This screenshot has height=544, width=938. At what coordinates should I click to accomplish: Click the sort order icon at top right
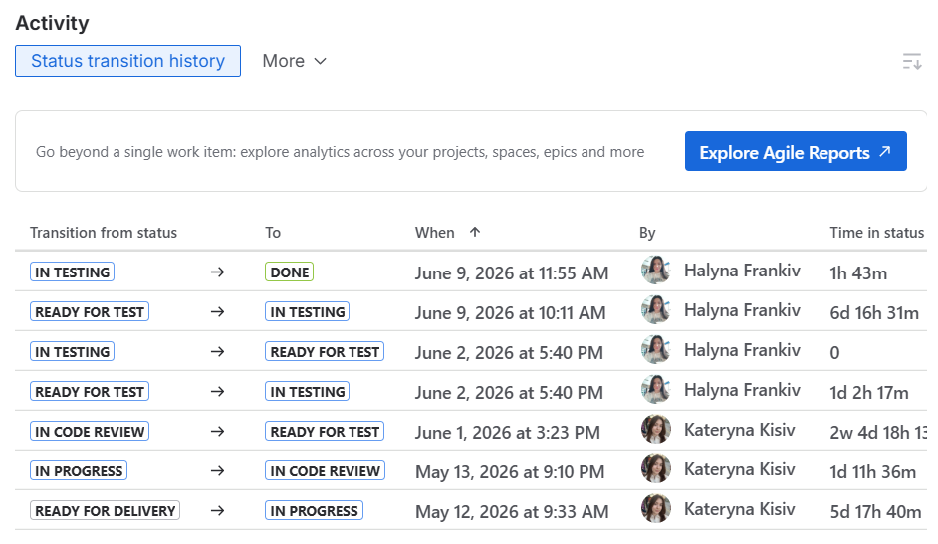[x=912, y=61]
